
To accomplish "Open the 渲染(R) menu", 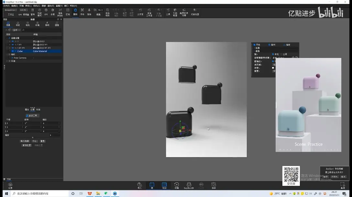I will (51, 6).
